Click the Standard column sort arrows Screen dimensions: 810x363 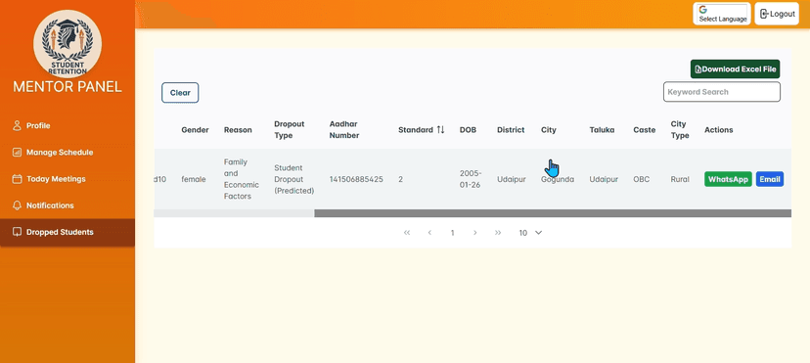(x=440, y=129)
